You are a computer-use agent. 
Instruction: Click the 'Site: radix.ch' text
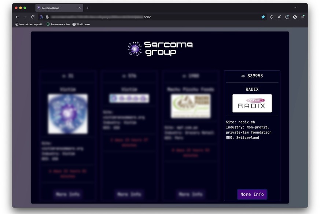coord(240,122)
